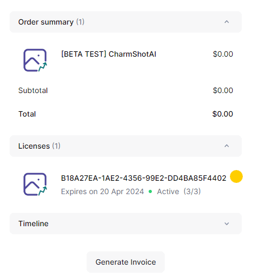Click the Active (3/3) status text
This screenshot has height=277, width=254.
coord(179,191)
